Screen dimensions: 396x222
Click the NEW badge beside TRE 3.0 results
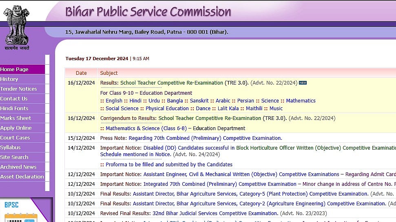coord(303,83)
